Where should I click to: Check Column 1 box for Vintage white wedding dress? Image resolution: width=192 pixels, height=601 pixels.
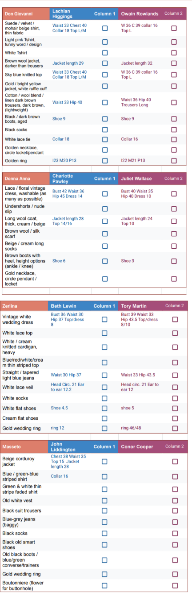coord(104,319)
